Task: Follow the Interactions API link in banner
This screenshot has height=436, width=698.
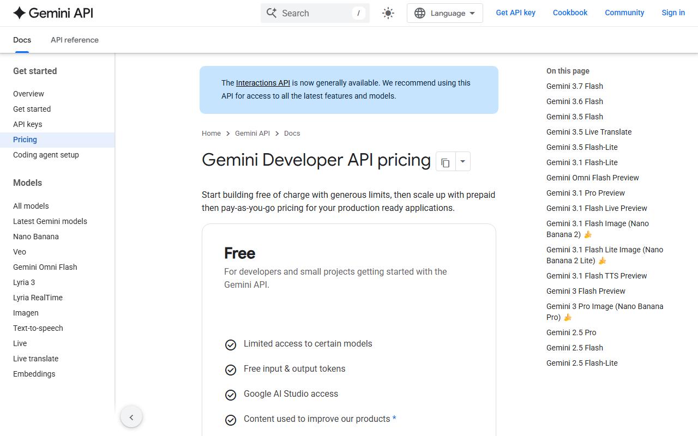Action: (x=263, y=83)
